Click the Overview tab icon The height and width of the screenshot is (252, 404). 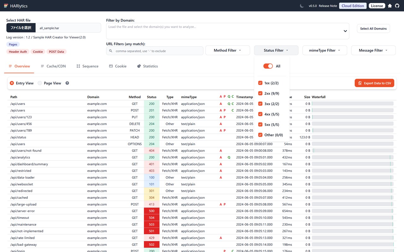[x=10, y=66]
